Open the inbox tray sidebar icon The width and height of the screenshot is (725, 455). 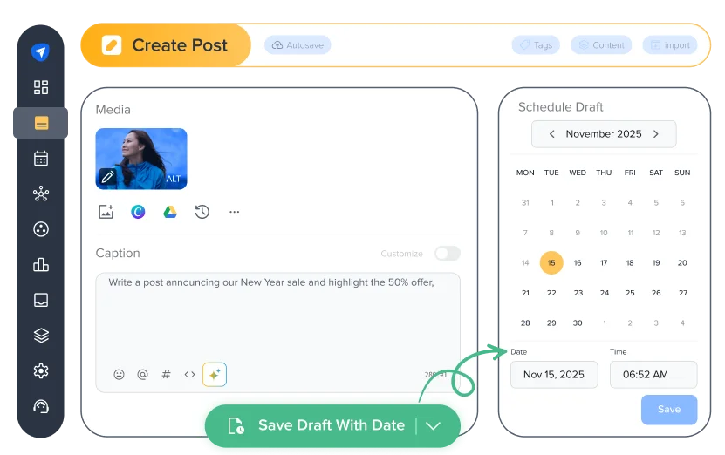(40, 301)
